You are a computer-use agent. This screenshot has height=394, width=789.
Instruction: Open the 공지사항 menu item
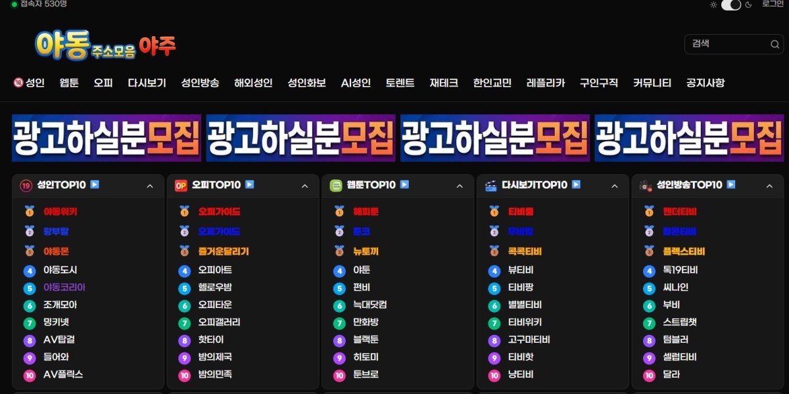[705, 83]
